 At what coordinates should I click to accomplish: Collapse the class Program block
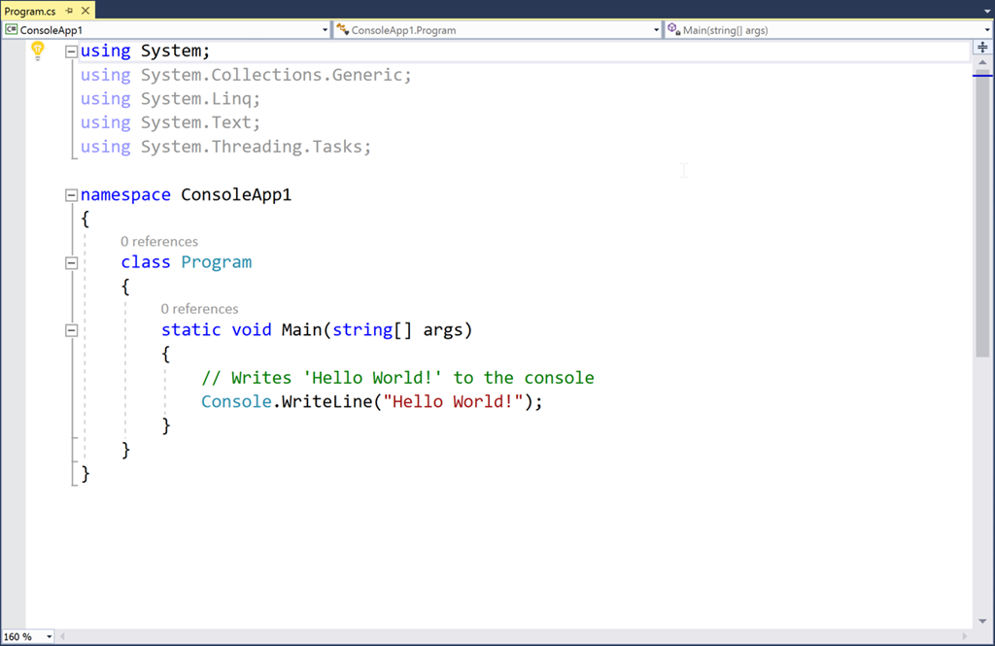pyautogui.click(x=71, y=262)
